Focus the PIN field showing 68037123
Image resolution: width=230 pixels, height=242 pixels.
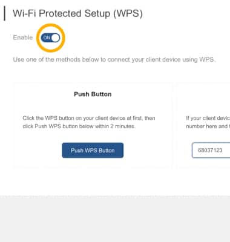[211, 150]
